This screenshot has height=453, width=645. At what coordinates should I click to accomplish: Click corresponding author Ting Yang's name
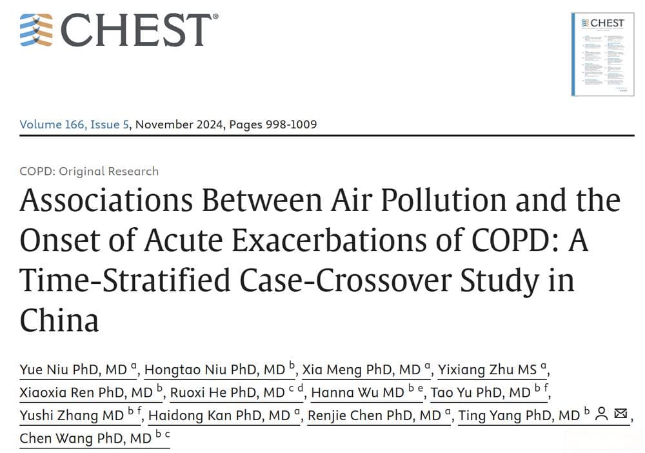coord(519,416)
